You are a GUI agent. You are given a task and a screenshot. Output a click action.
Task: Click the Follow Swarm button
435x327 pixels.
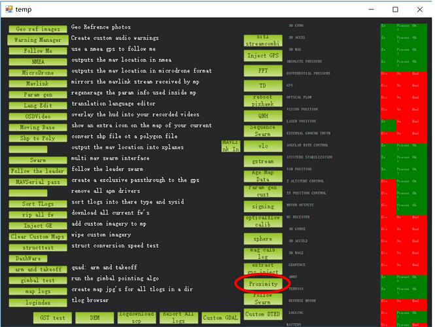click(263, 300)
